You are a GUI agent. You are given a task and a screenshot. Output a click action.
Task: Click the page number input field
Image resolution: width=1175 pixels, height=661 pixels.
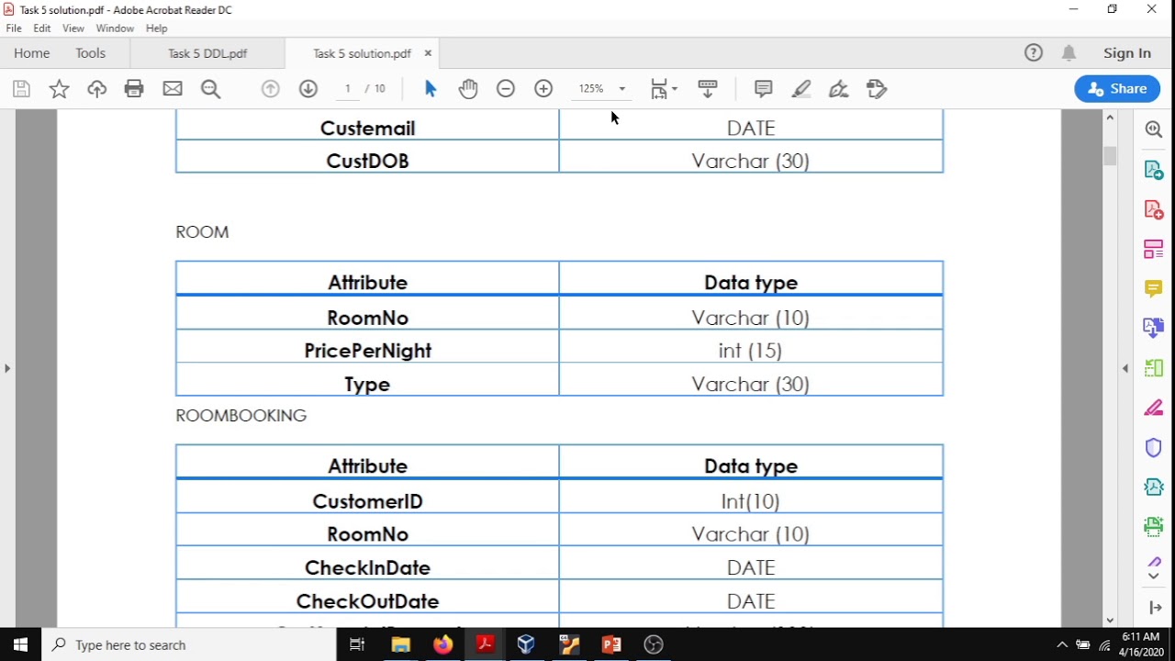(348, 89)
